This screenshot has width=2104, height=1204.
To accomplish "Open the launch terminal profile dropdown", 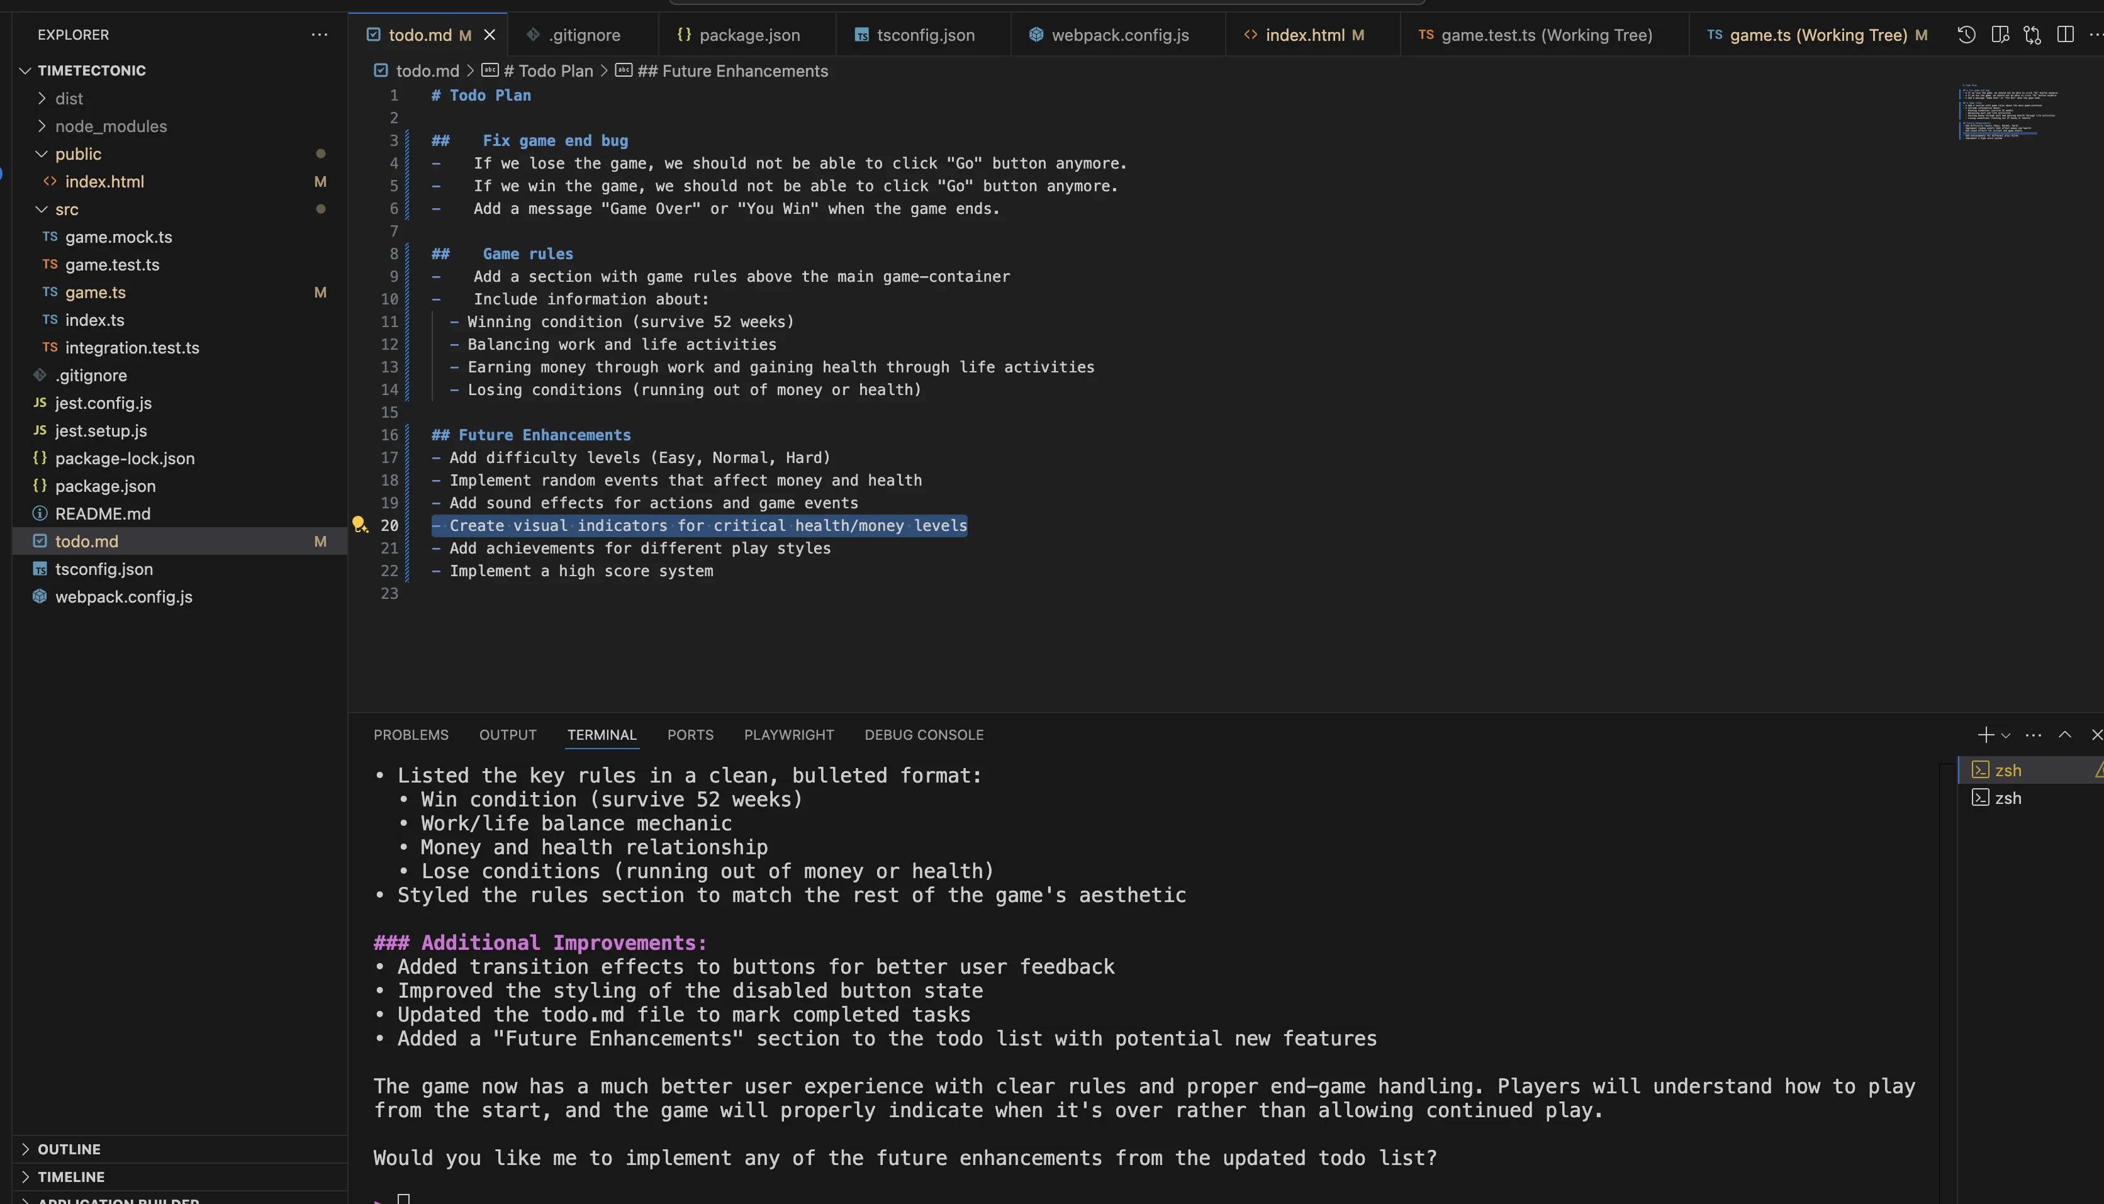I will [2006, 734].
